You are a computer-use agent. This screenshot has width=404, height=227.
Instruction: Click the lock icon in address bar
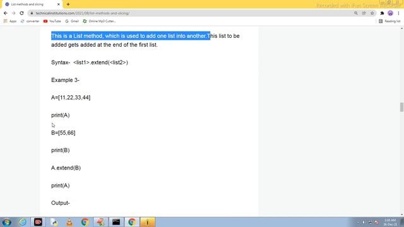click(x=32, y=13)
